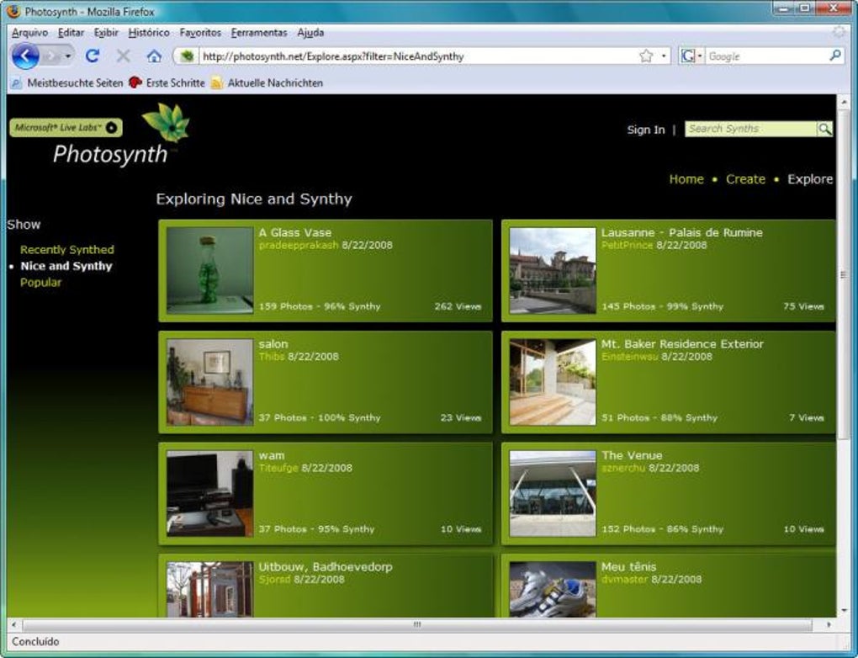Screen dimensions: 858x658
Task: Click the Firefox throbber icon beside the menu bar
Action: click(839, 32)
